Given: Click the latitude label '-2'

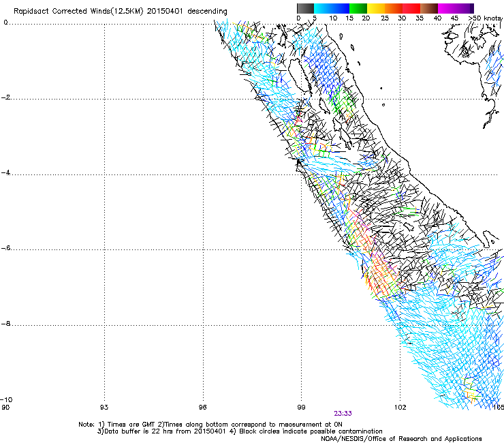Looking at the screenshot, I should pyautogui.click(x=5, y=97).
